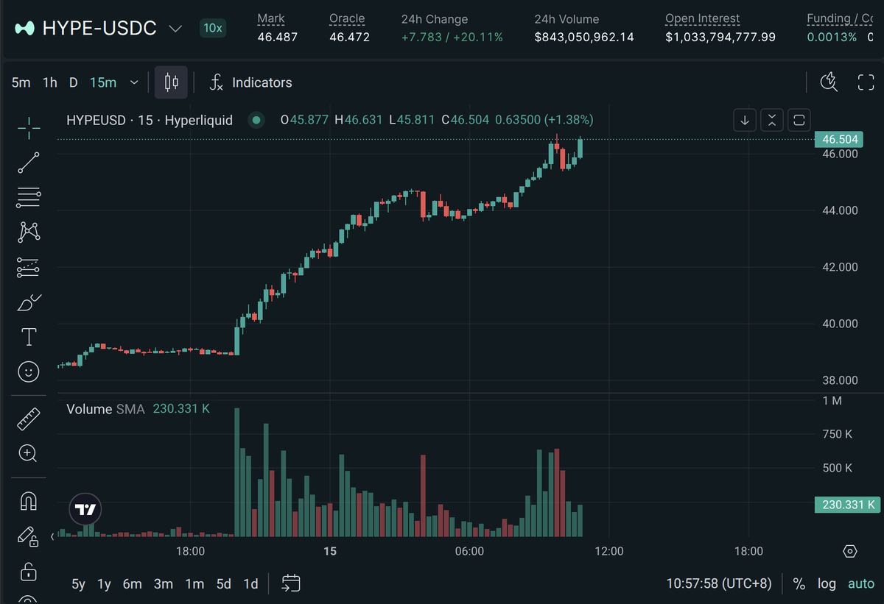This screenshot has height=604, width=884.
Task: Select the trend line drawing tool
Action: 29,163
